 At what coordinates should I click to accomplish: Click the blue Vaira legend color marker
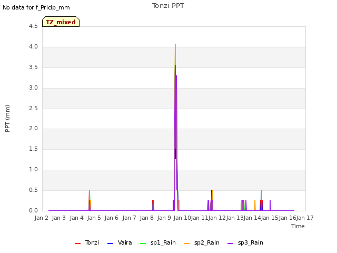(x=110, y=244)
